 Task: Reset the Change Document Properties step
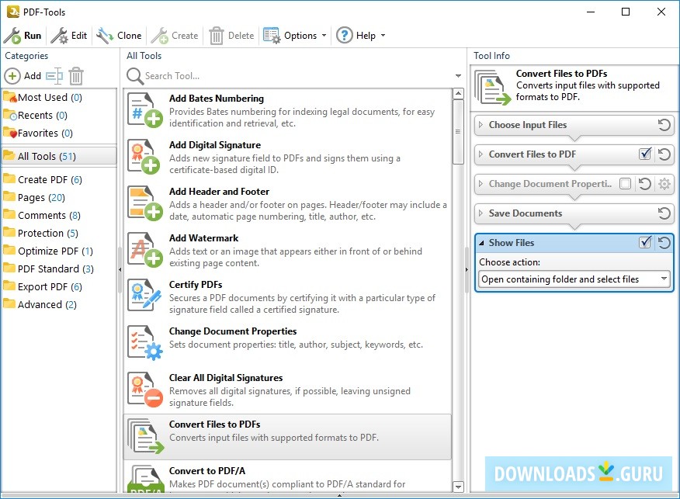click(x=645, y=184)
